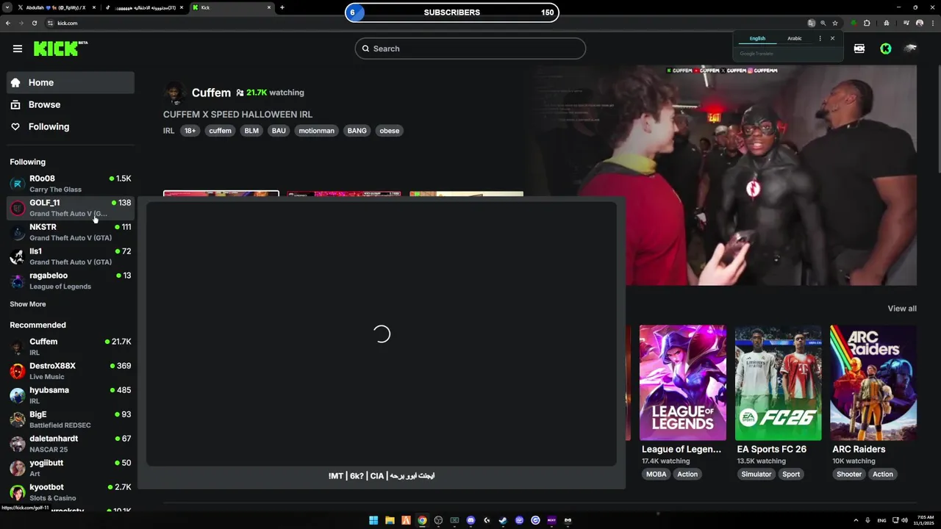
Task: Open the League of Legends category card
Action: pos(682,383)
